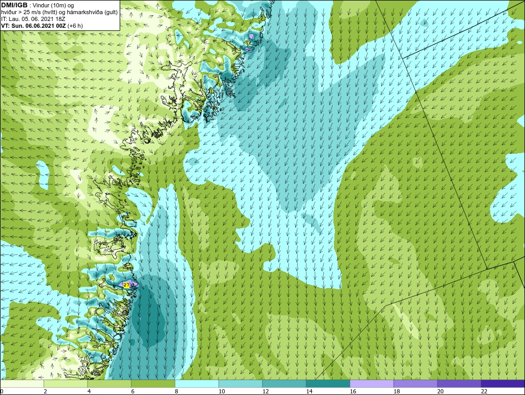The image size is (525, 395).
Task: Click the legend scale label 14
Action: tap(309, 392)
